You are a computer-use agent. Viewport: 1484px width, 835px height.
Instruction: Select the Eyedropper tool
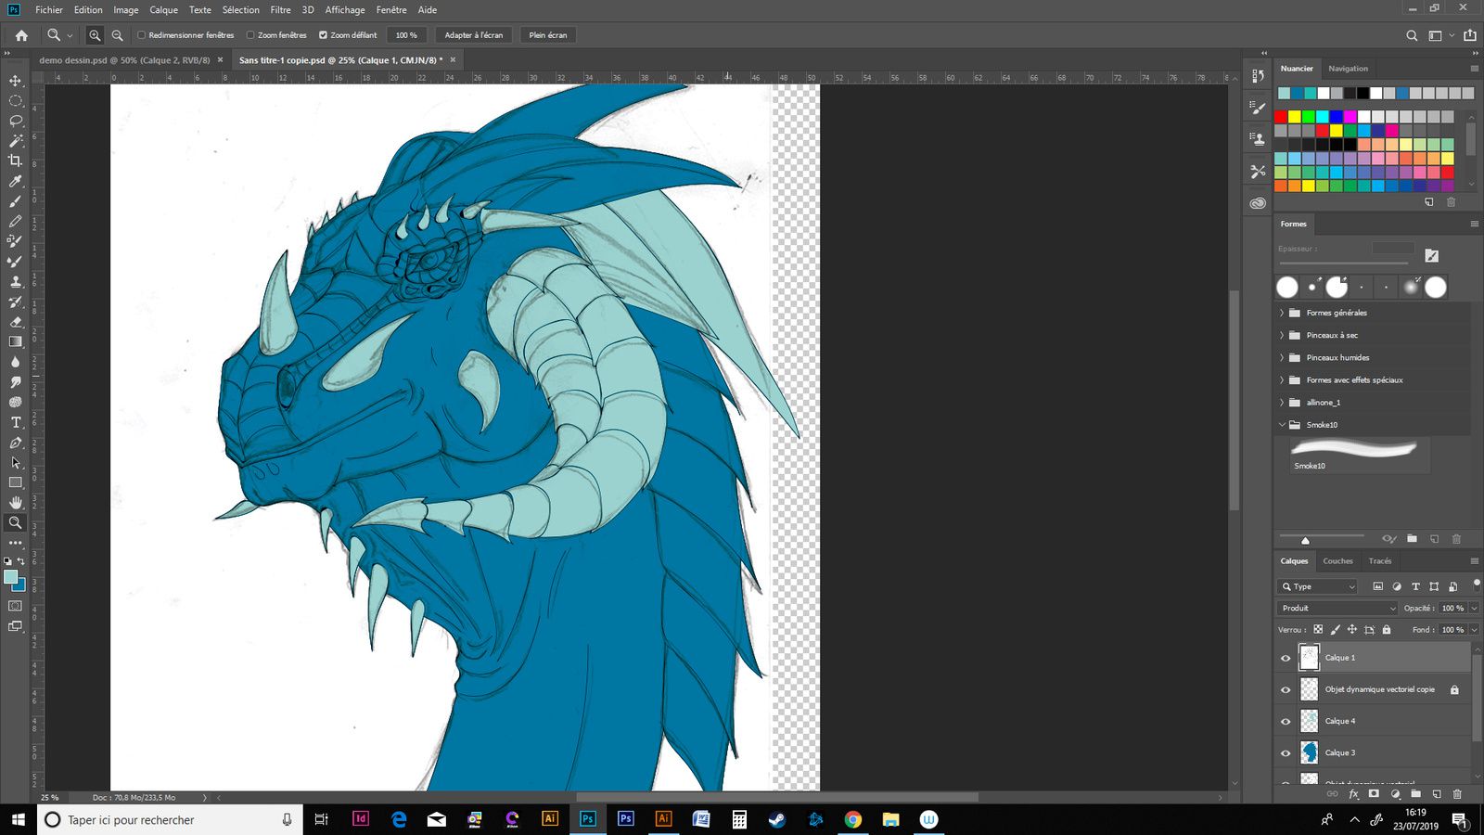tap(16, 181)
